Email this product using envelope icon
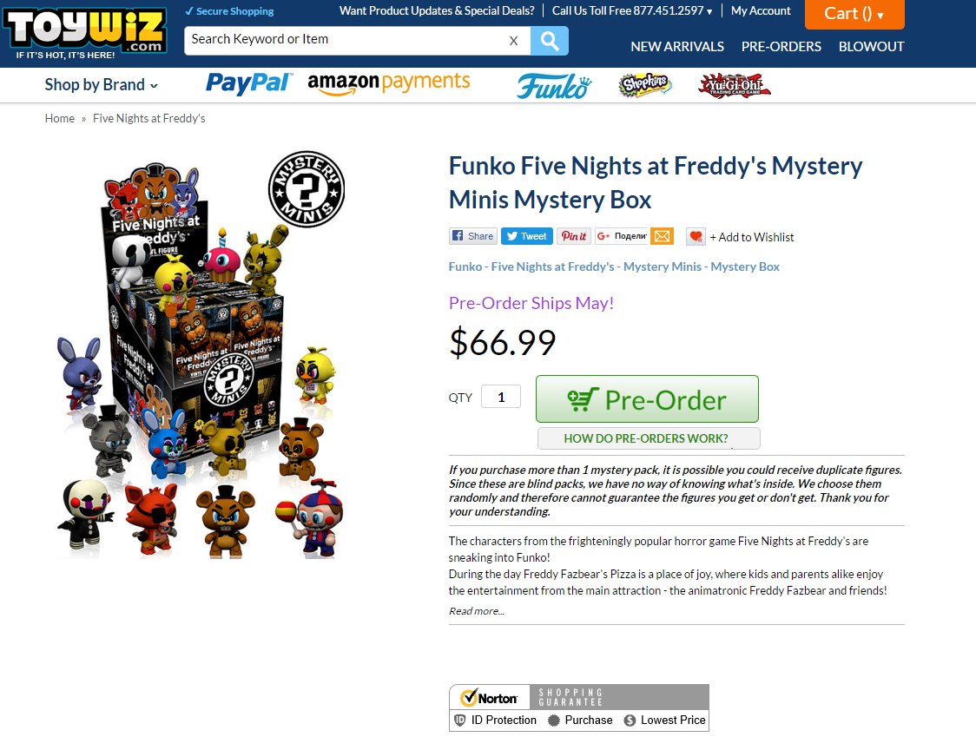976x737 pixels. click(663, 236)
